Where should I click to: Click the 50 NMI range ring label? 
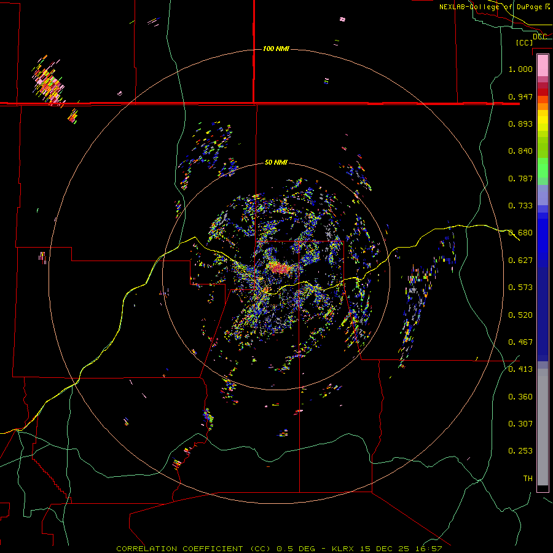point(276,163)
